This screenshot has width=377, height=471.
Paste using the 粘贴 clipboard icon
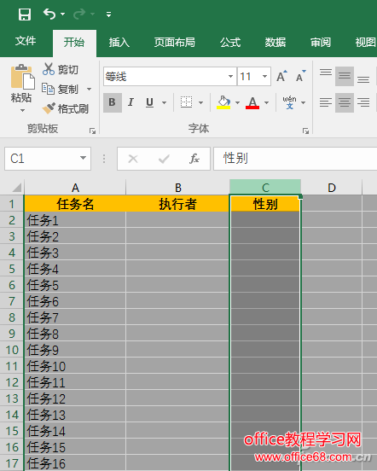point(22,77)
